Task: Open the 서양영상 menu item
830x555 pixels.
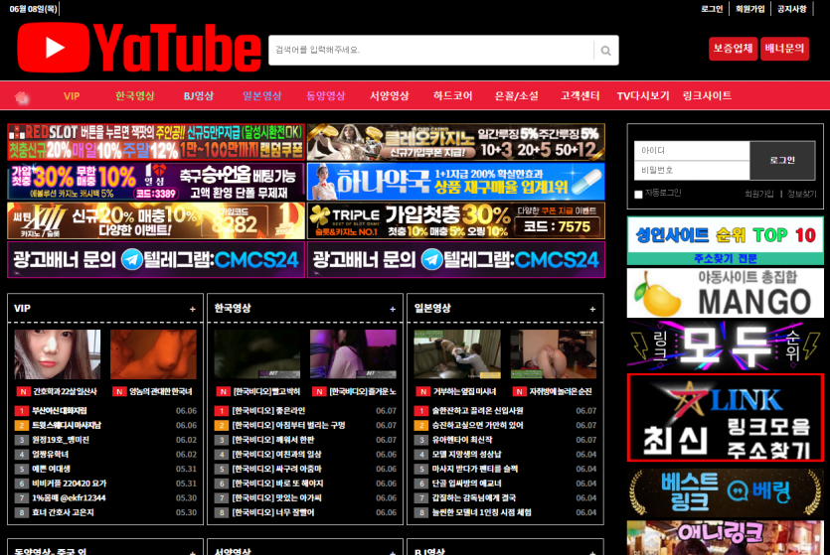Action: (389, 96)
